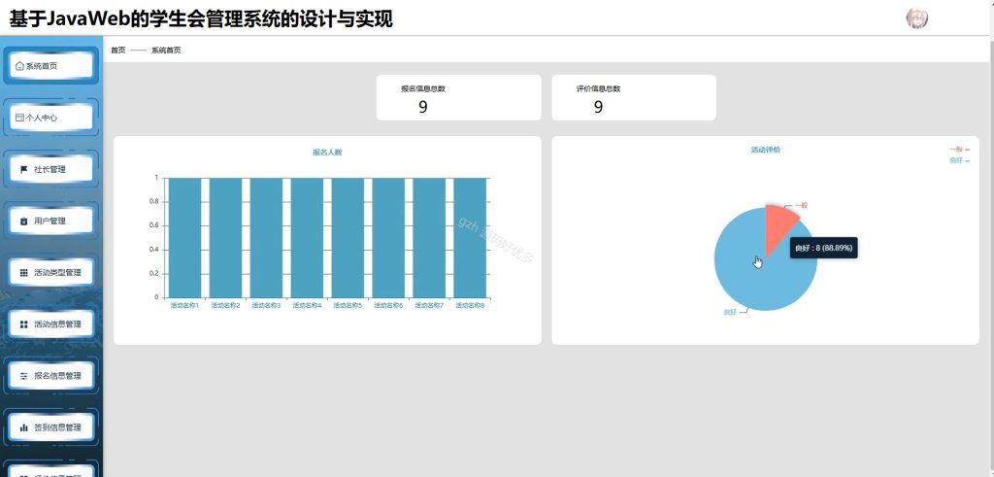Click the 9 under 报名信息总数
The image size is (994, 477).
point(423,107)
